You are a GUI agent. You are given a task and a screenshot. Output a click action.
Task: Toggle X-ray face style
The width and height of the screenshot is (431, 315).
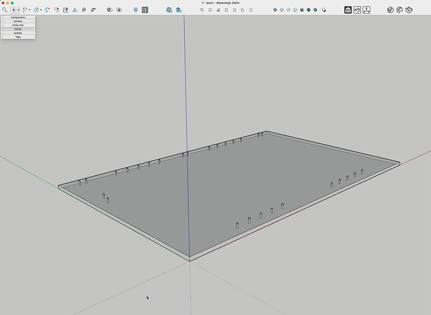275,9
